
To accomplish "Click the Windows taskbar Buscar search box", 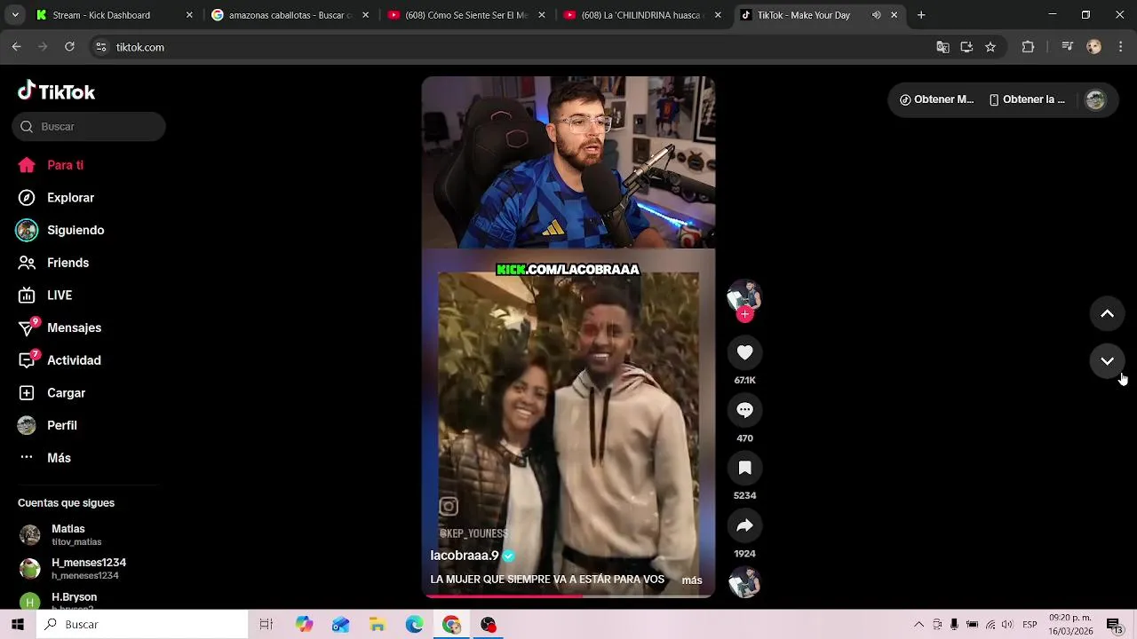I will [142, 625].
